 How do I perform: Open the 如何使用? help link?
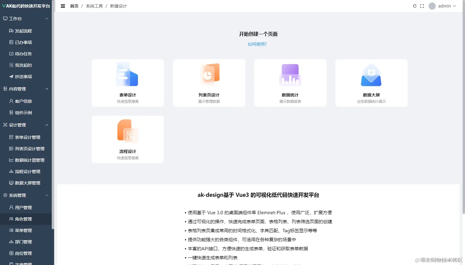click(x=257, y=44)
